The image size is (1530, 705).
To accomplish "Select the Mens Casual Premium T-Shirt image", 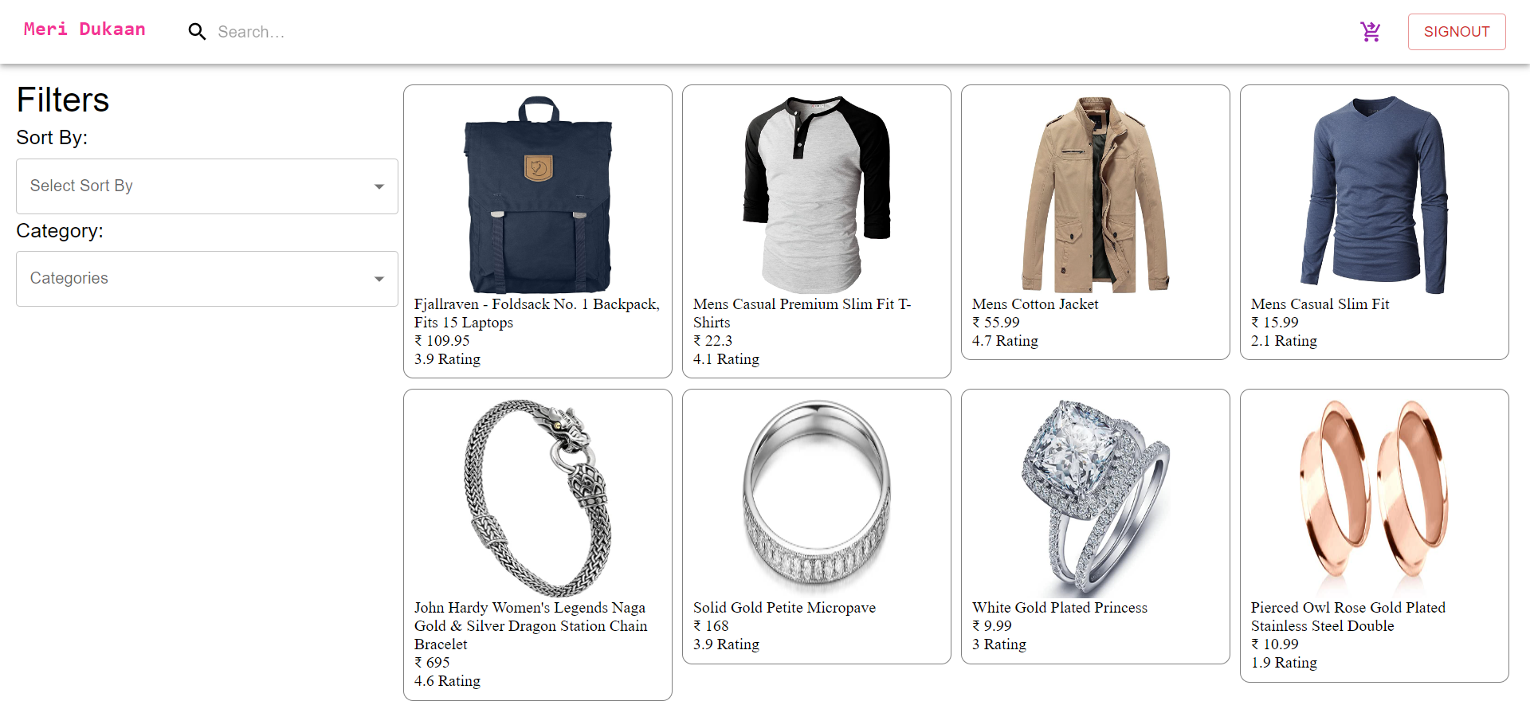I will click(817, 195).
